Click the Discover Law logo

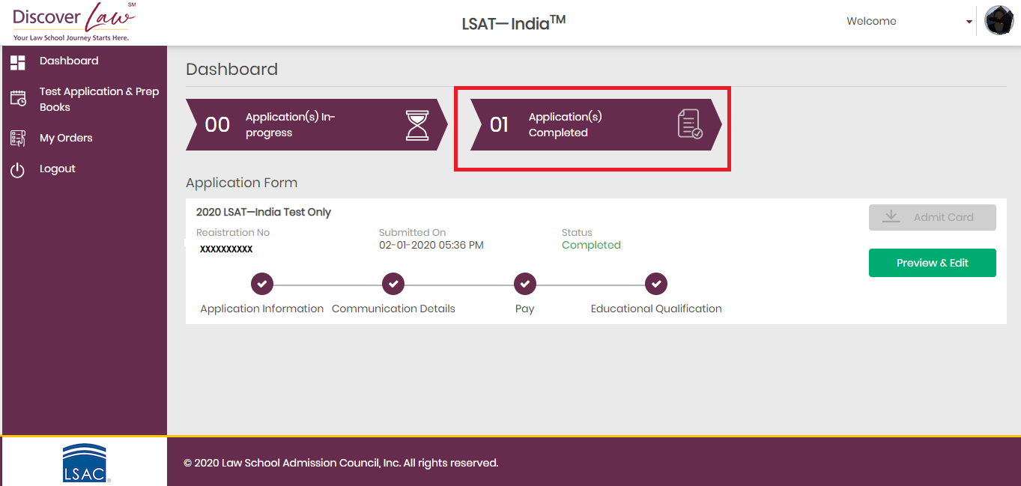point(74,22)
